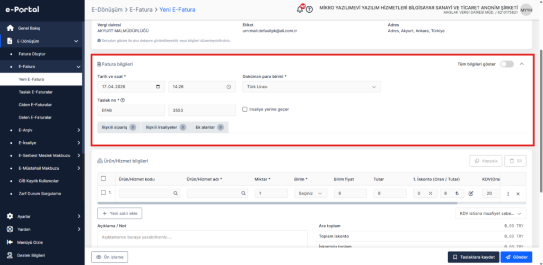This screenshot has width=543, height=265.
Task: Collapse the E-Fatura sidebar submenu
Action: click(78, 67)
